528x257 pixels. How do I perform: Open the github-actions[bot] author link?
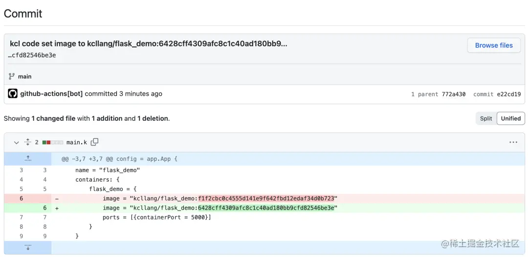tap(51, 94)
